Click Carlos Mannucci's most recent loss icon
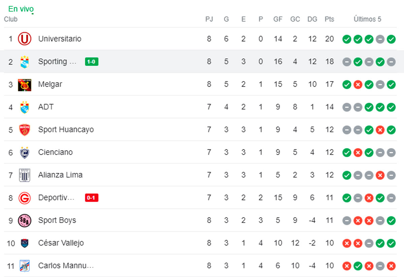 [x=391, y=266]
